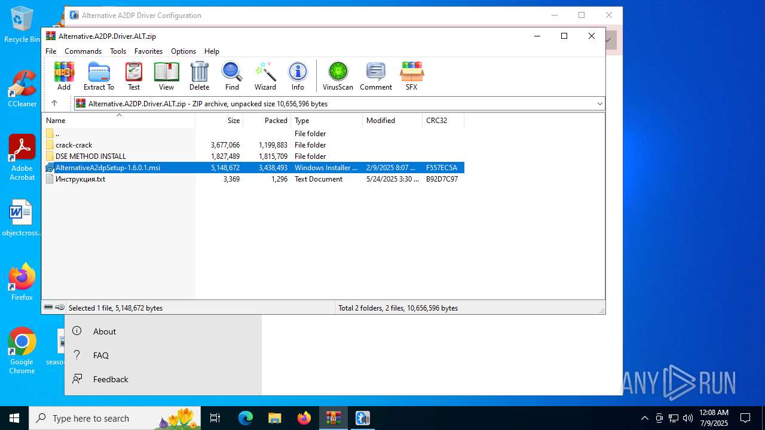Go up one folder level arrow
Image resolution: width=765 pixels, height=430 pixels.
(x=54, y=103)
